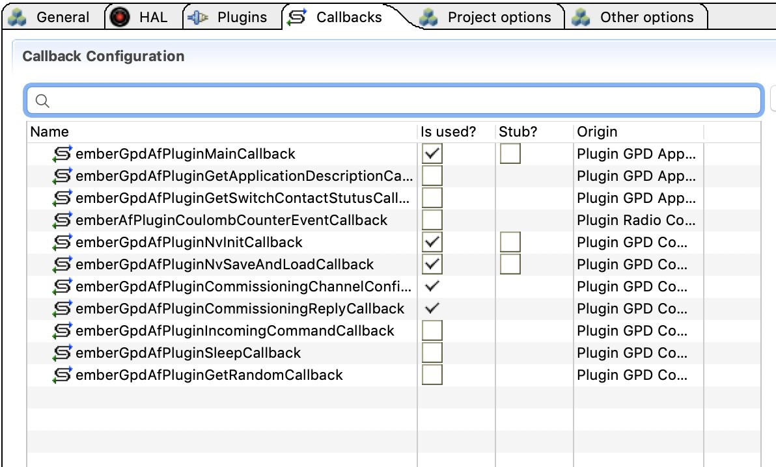The width and height of the screenshot is (776, 467).
Task: Click inside the callback search field
Action: point(260,100)
